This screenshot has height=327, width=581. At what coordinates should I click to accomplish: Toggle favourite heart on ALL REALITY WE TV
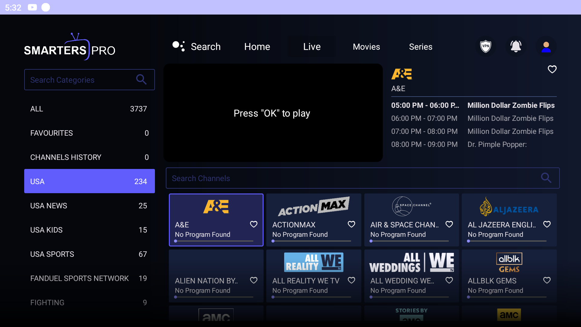point(351,280)
